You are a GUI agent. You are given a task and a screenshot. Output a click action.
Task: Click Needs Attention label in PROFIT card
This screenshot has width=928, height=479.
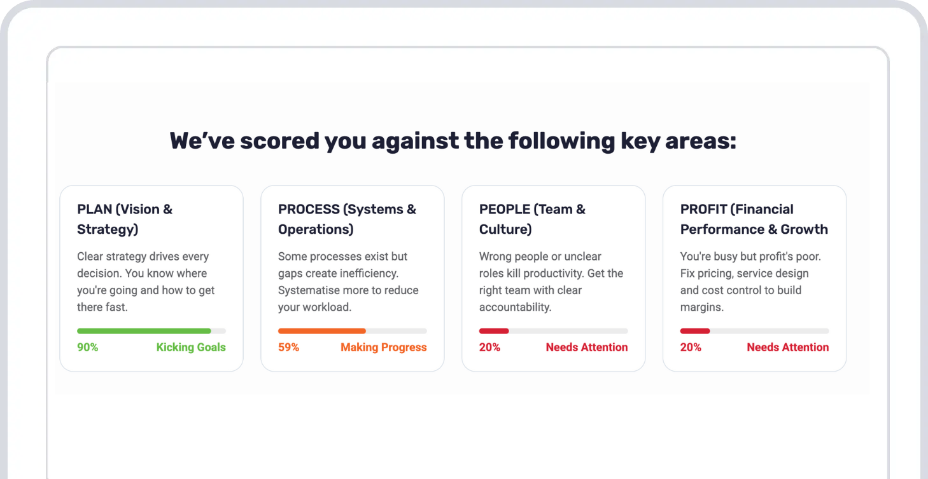point(787,347)
